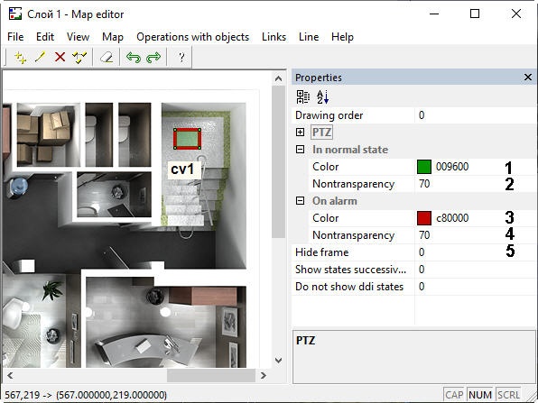Switch properties to categorized view
This screenshot has width=538, height=403.
click(303, 97)
